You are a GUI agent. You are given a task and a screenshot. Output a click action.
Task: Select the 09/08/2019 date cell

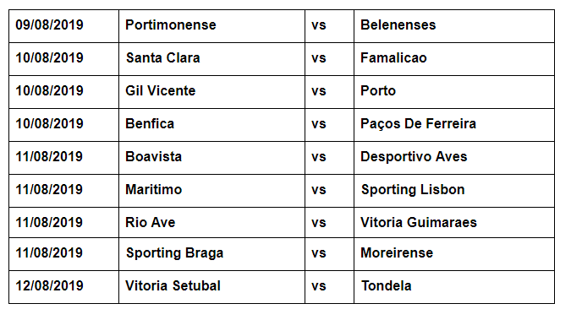(64, 26)
